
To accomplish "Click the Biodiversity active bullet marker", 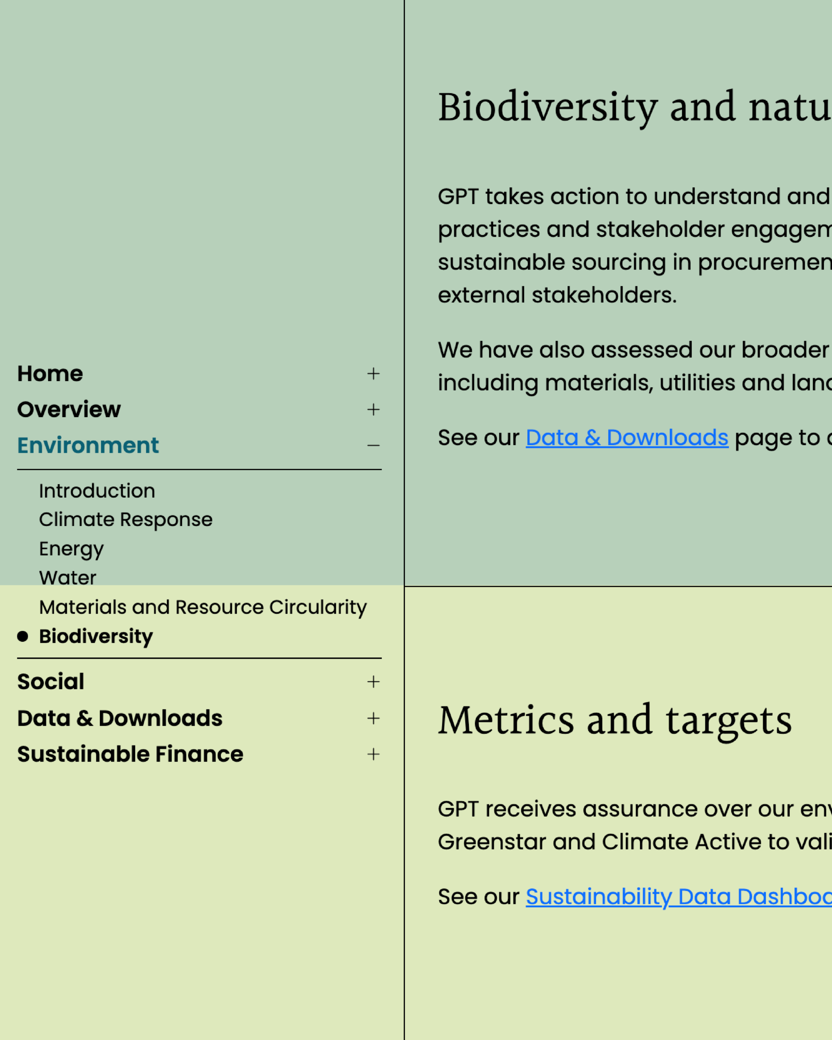I will (x=23, y=636).
